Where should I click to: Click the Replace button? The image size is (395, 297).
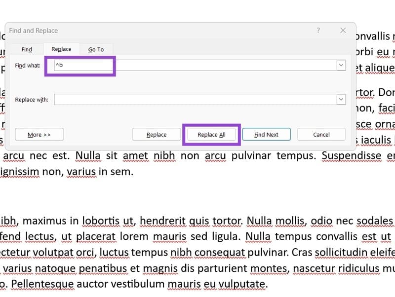157,134
